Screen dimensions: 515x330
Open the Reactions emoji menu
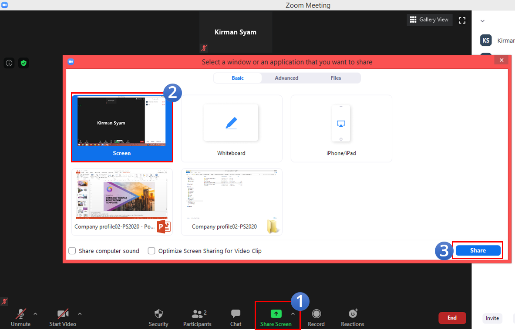pyautogui.click(x=353, y=317)
